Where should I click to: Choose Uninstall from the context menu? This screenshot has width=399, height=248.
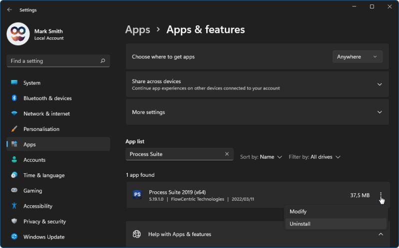300,224
